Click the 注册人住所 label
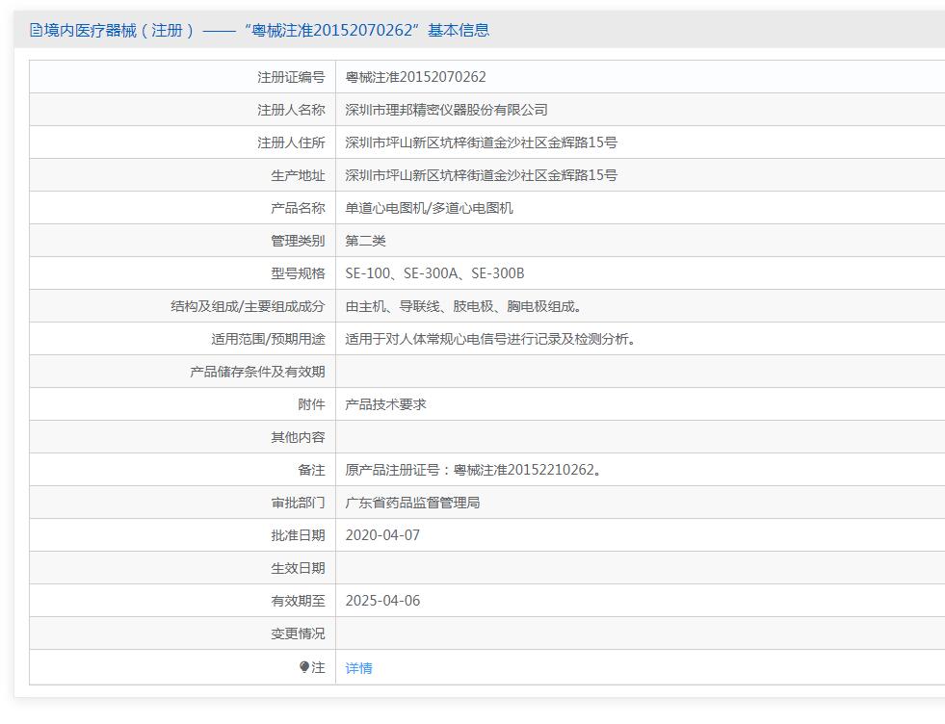The height and width of the screenshot is (724, 945). 291,142
